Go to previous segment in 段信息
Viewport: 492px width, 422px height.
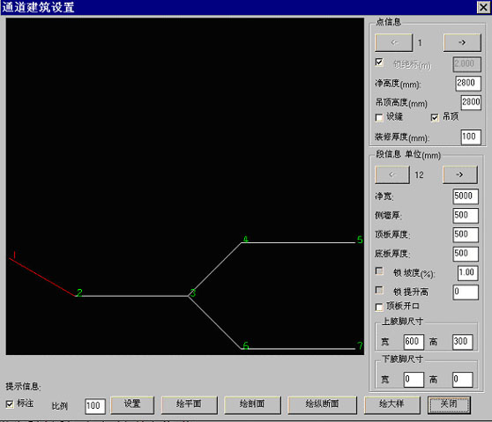pyautogui.click(x=392, y=174)
